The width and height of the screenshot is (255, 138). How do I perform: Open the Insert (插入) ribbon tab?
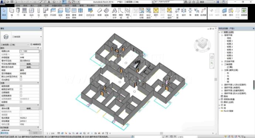[x=32, y=6]
